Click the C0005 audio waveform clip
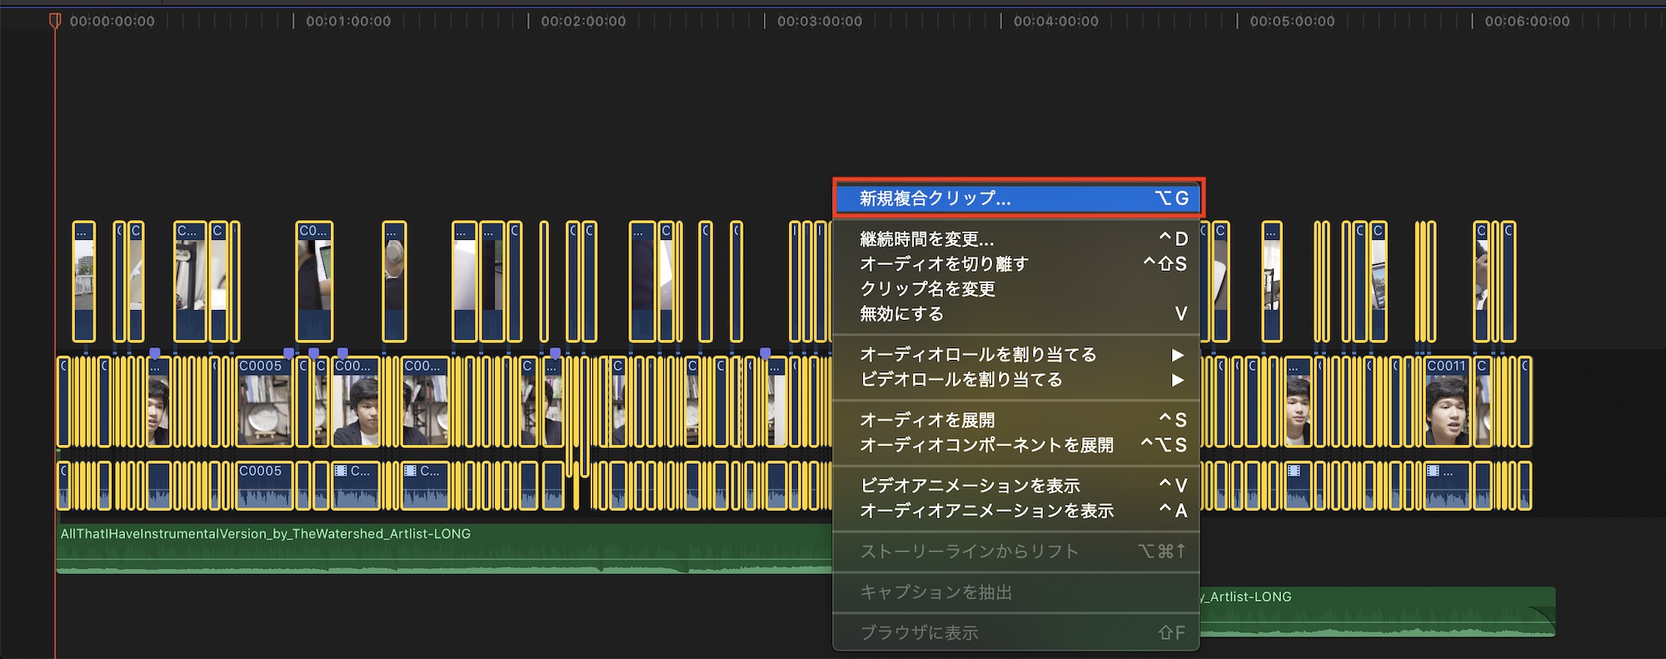 265,485
